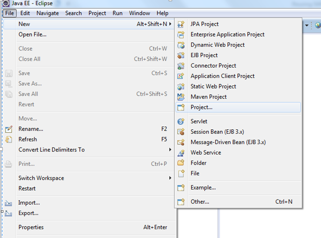Choose JPA Project entry

coord(238,24)
